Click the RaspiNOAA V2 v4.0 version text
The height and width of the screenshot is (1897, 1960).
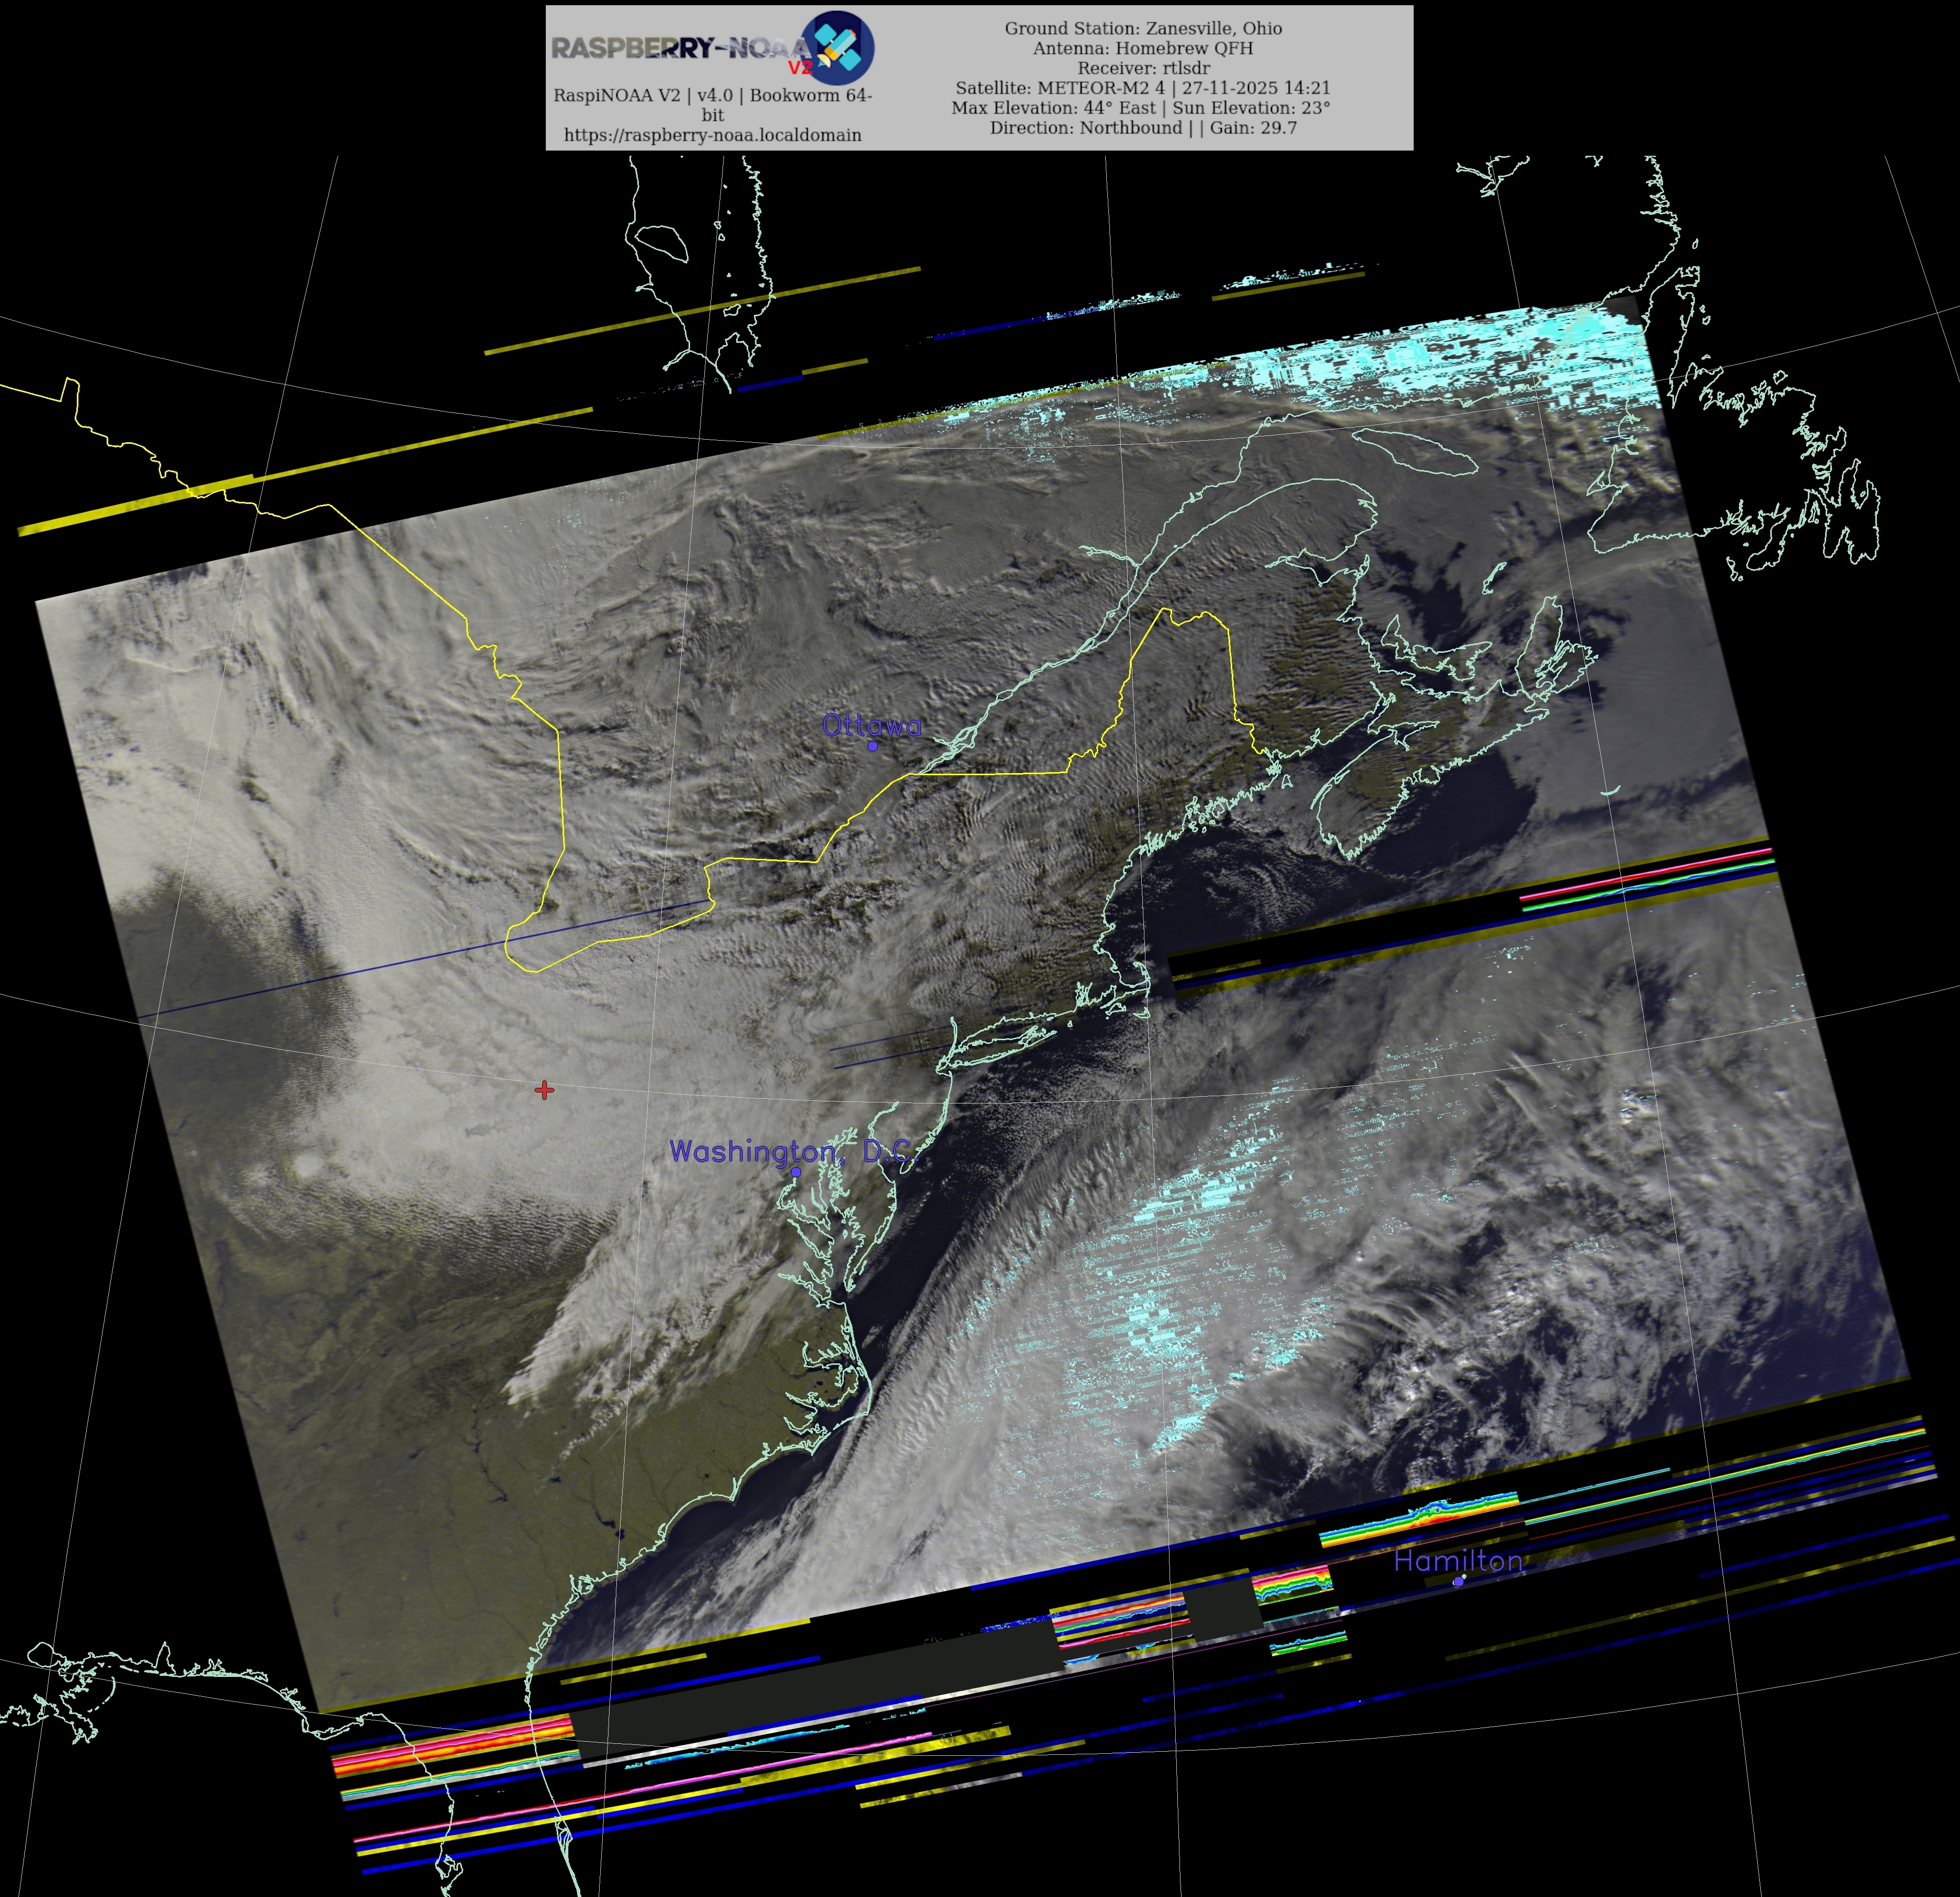point(712,95)
